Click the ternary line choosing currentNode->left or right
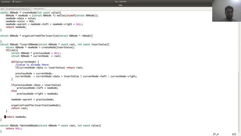The width and height of the screenshot is (241, 136). [76, 76]
